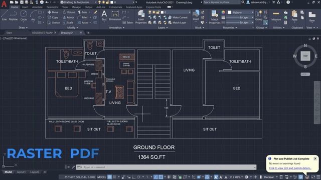Screen dimensions: 321x180
Task: Toggle object snap tracking in status bar
Action: click(x=155, y=177)
